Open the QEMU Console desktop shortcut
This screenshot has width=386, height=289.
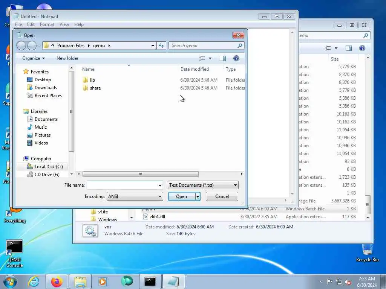click(x=14, y=254)
